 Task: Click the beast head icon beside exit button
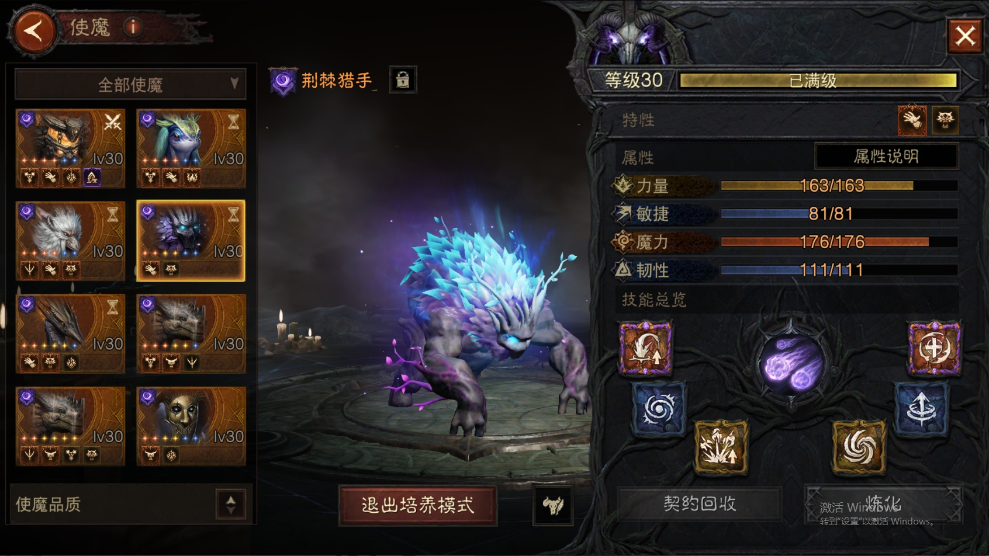click(553, 505)
